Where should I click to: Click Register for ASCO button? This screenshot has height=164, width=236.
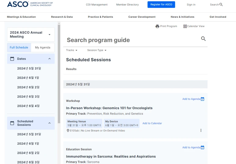(x=161, y=5)
